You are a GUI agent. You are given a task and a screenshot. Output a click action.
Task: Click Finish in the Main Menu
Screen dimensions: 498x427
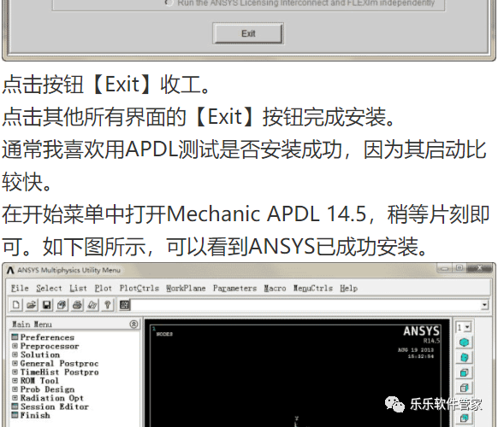click(35, 415)
